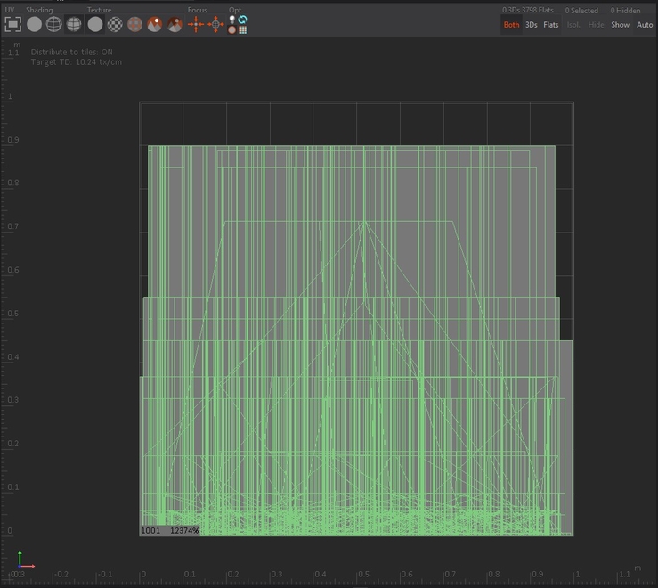
Task: Select the first mountain image texture icon
Action: pyautogui.click(x=155, y=24)
